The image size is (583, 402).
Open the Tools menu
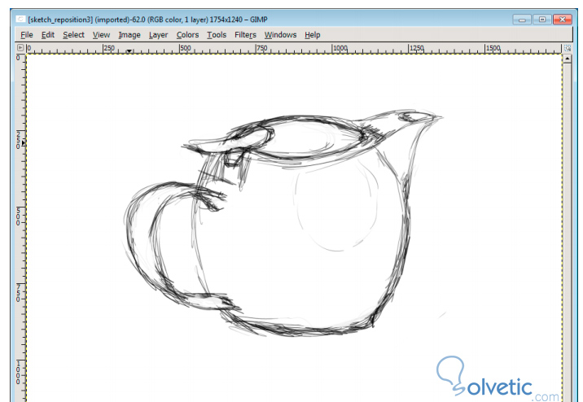pos(217,35)
